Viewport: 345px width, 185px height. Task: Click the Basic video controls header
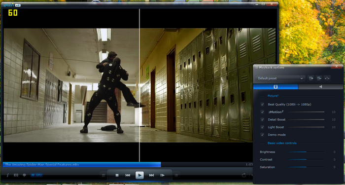tap(282, 143)
